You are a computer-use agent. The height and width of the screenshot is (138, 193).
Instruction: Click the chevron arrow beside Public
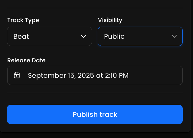click(174, 36)
